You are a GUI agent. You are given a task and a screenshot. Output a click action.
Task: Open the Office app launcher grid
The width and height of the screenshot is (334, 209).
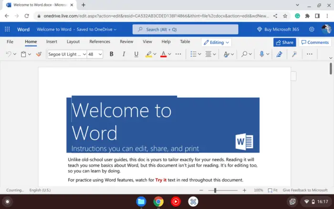[7, 29]
